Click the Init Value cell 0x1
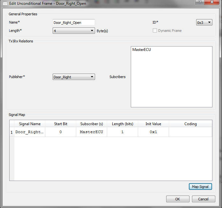Image resolution: width=222 pixels, height=208 pixels. 153,132
